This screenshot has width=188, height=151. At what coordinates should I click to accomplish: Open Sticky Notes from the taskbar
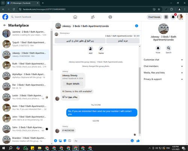(32, 148)
